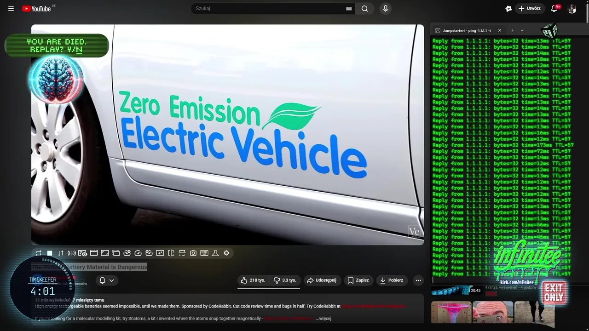Toggle the fit-to-window screen icon
The height and width of the screenshot is (331, 589).
[x=105, y=253]
